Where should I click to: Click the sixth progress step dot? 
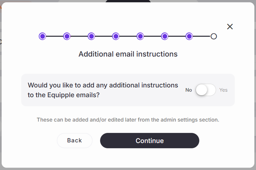(x=165, y=36)
